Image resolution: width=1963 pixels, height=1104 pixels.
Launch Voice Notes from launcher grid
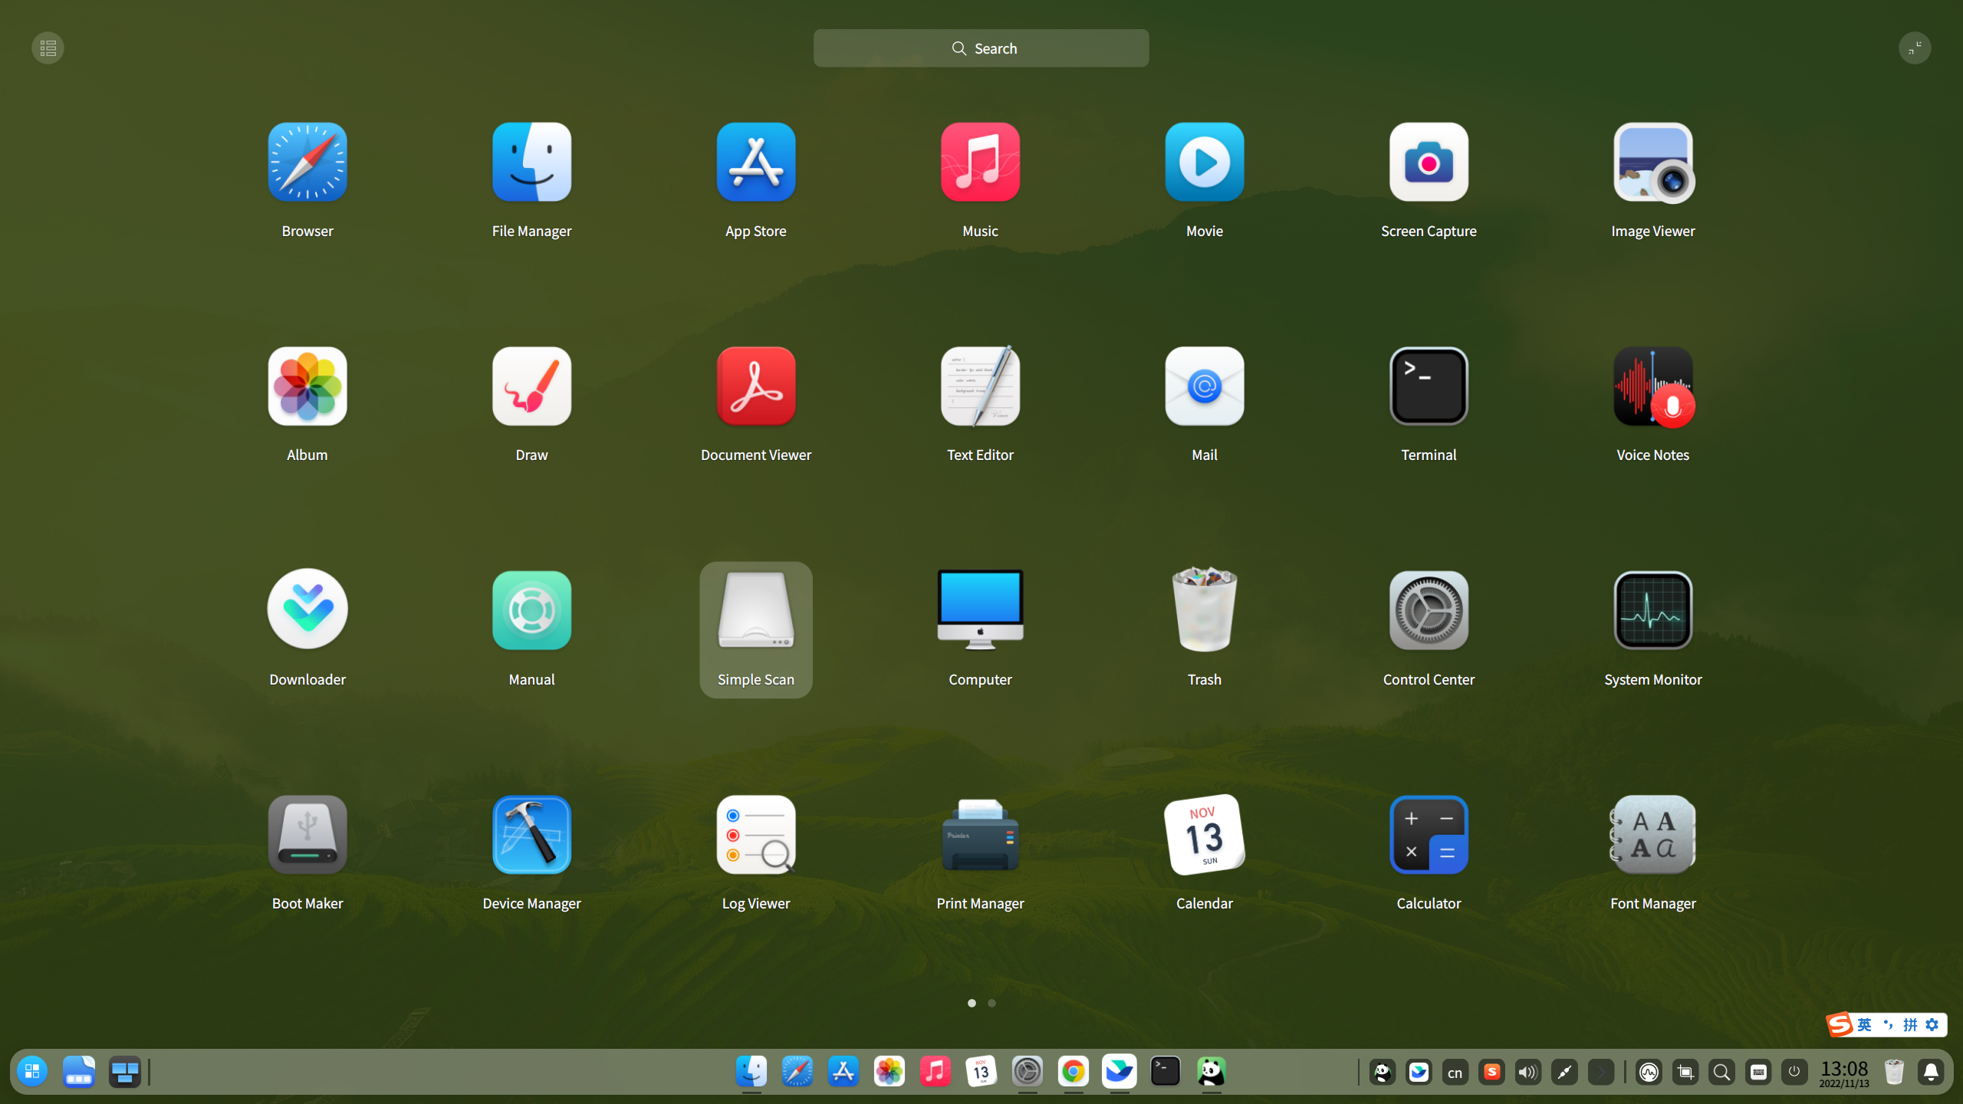(1652, 386)
